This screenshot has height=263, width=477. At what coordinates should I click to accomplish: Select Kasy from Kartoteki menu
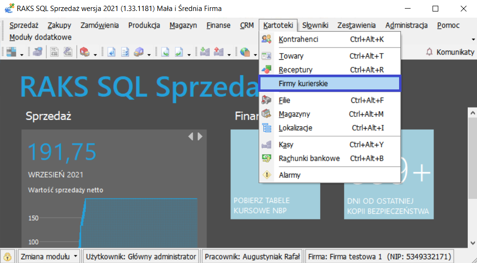click(x=330, y=144)
